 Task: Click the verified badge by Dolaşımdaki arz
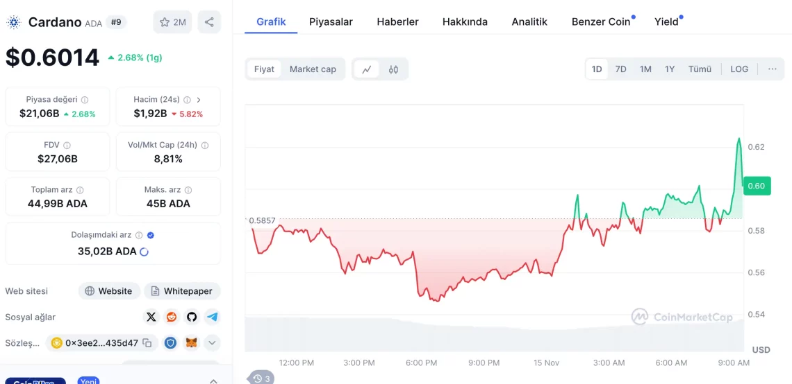[150, 235]
